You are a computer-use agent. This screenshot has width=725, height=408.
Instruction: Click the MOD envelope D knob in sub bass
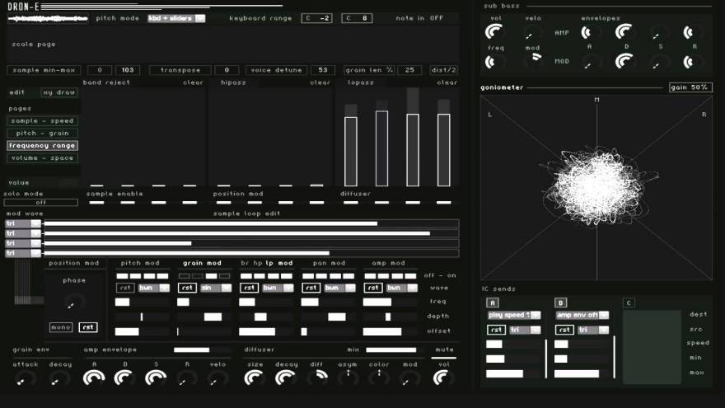click(x=624, y=61)
